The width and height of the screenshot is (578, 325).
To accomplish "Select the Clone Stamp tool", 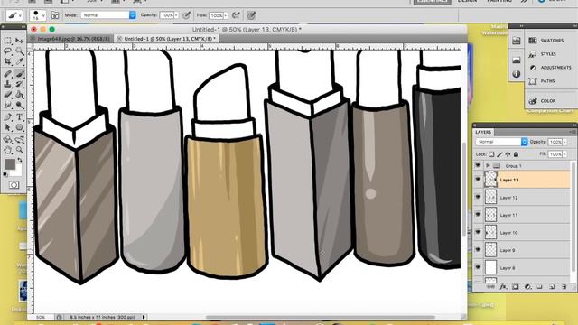I will [x=8, y=84].
